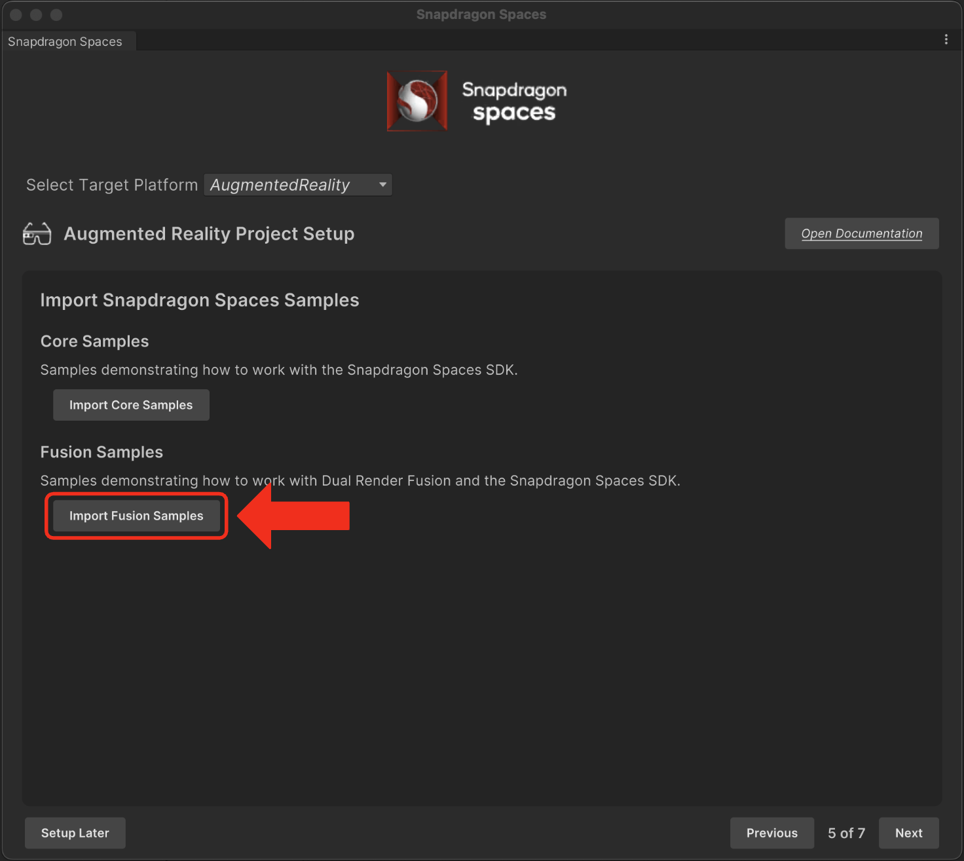This screenshot has width=964, height=861.
Task: Advance with the Next button
Action: point(909,833)
